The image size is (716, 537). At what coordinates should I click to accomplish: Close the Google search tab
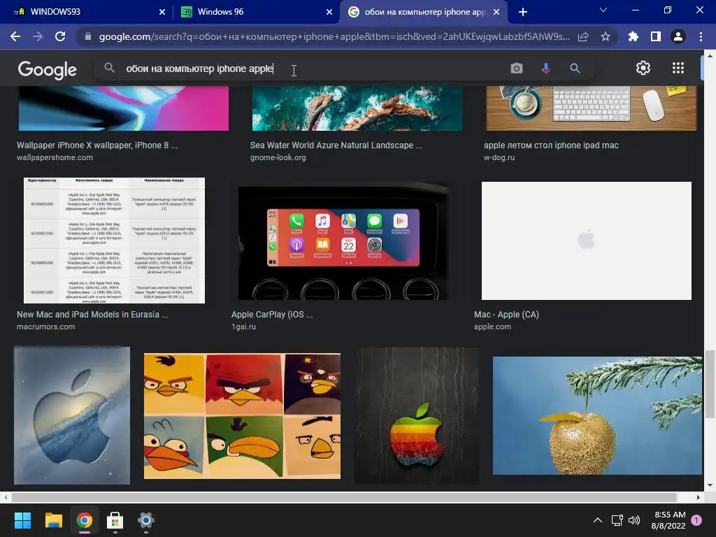(x=496, y=12)
